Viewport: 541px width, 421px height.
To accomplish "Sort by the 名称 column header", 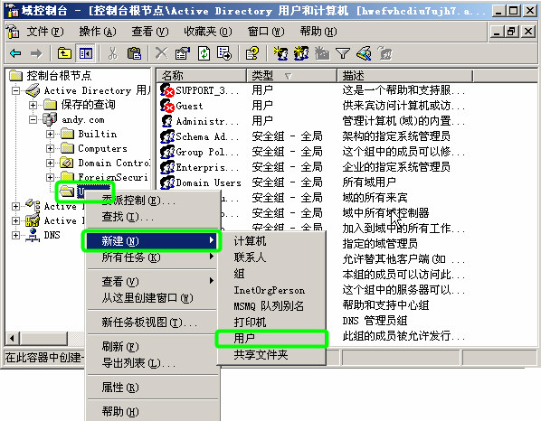I will [x=202, y=76].
